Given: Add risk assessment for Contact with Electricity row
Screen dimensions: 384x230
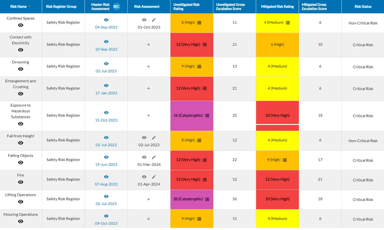Looking at the screenshot, I should click(148, 45).
